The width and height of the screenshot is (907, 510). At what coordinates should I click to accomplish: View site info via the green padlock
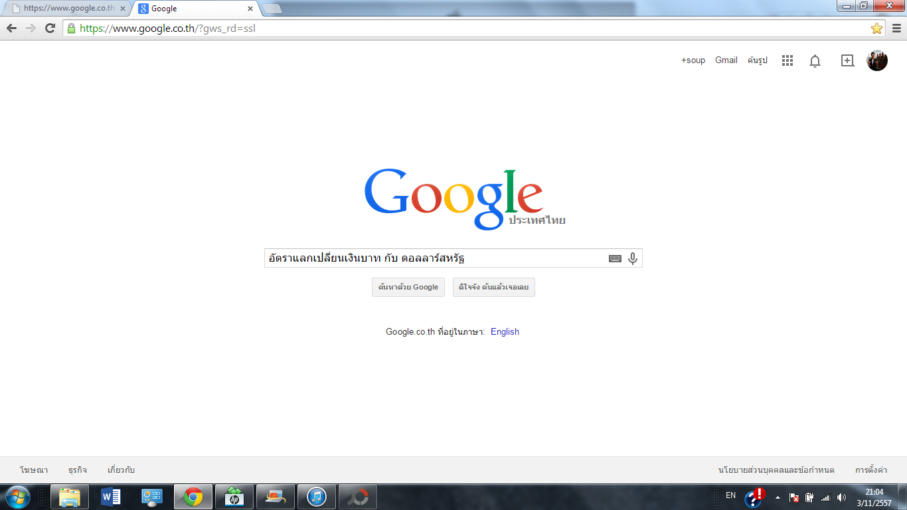pos(71,28)
